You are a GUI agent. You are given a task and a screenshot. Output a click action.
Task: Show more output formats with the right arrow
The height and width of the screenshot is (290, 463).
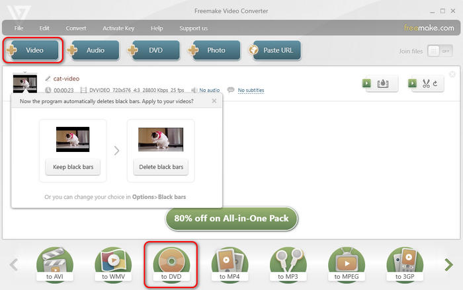click(x=449, y=265)
